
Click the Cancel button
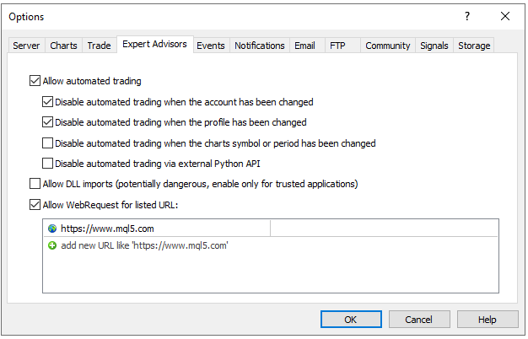click(x=418, y=320)
